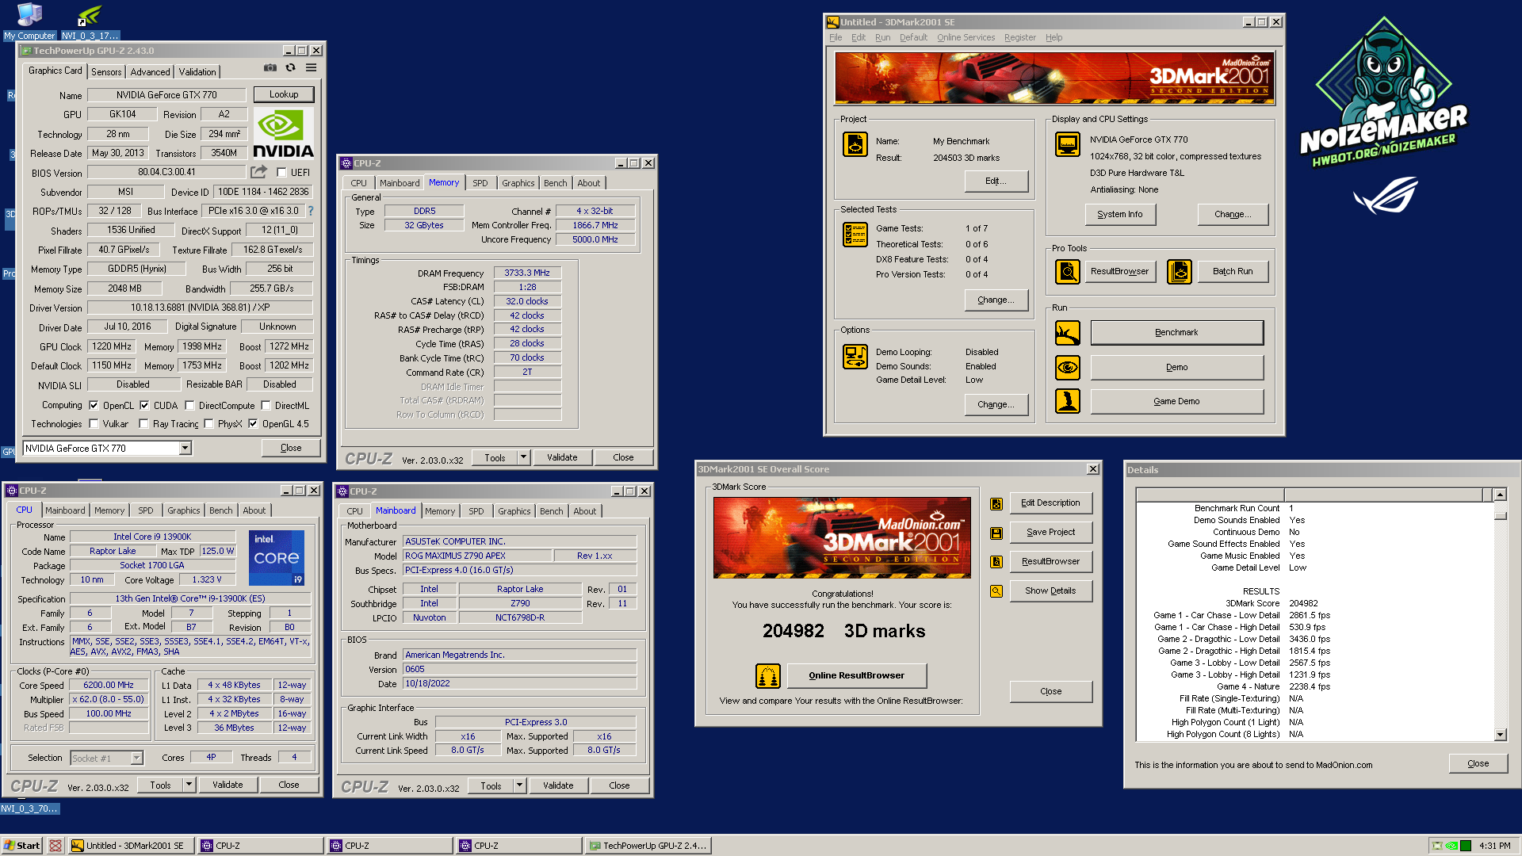This screenshot has width=1522, height=856.
Task: Click the ResultBrowser icon in Overall Score window
Action: click(996, 562)
